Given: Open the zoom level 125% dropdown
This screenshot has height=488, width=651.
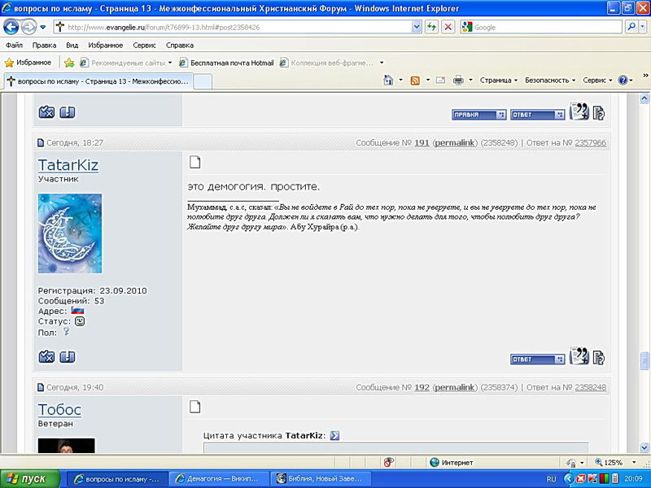Looking at the screenshot, I should [x=618, y=462].
